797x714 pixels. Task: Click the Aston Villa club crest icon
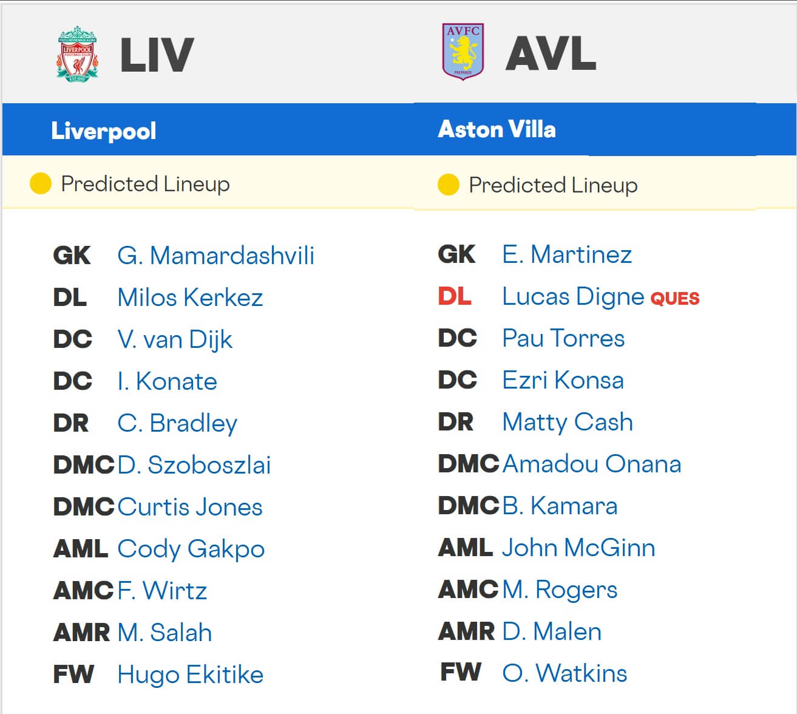(x=463, y=52)
